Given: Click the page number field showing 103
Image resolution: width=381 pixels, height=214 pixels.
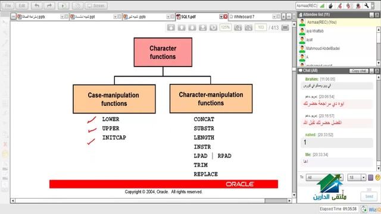Looking at the screenshot, I should point(261,27).
